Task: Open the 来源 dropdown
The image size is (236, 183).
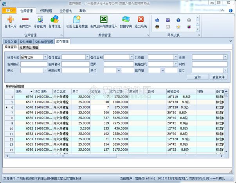Action: pyautogui.click(x=225, y=57)
